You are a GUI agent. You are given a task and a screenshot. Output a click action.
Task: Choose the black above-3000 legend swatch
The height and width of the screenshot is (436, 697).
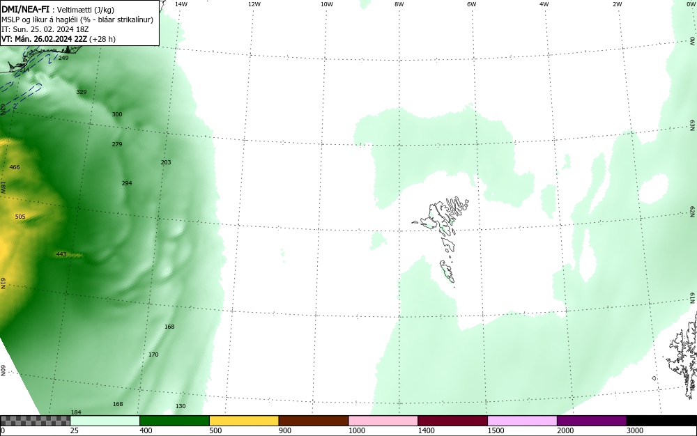point(661,421)
